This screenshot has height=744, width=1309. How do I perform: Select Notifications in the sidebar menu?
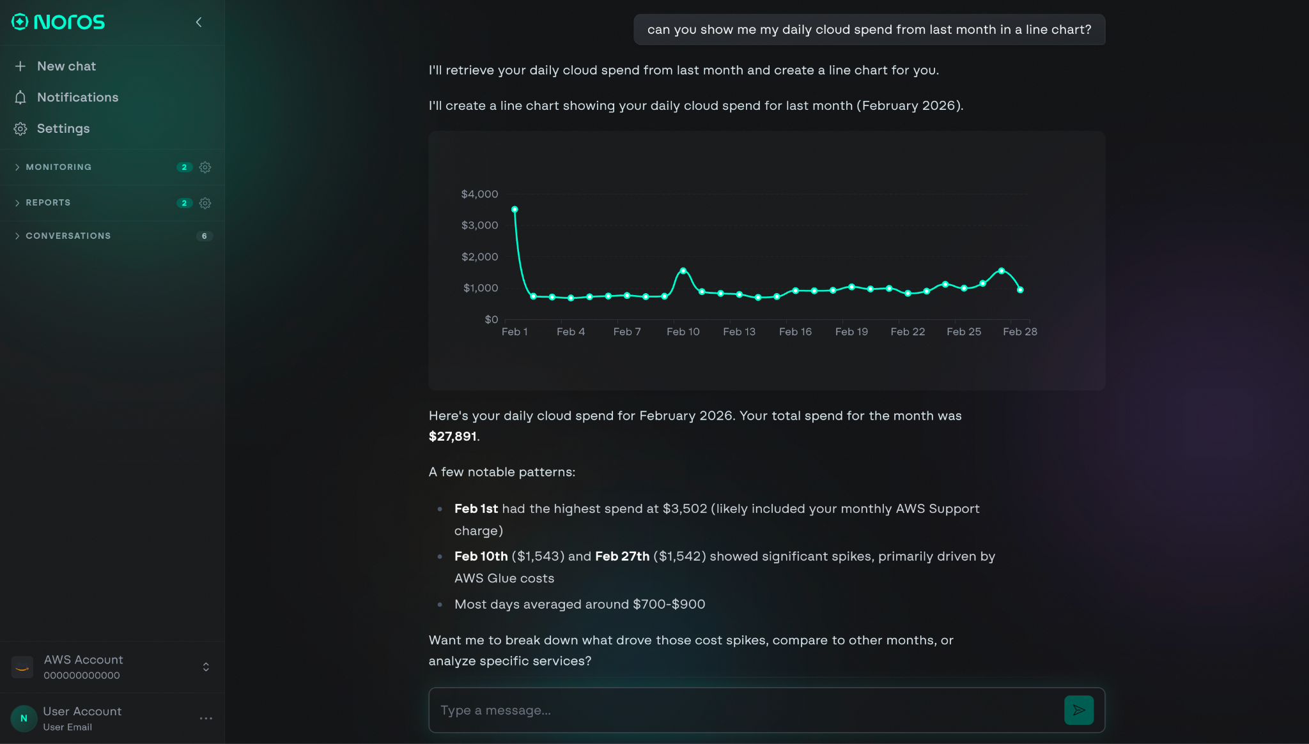tap(77, 97)
